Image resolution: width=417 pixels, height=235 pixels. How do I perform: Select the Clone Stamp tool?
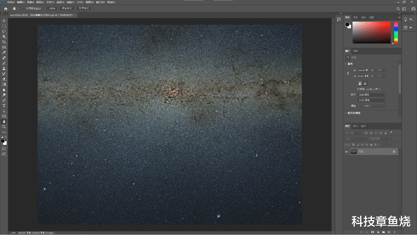coord(4,68)
